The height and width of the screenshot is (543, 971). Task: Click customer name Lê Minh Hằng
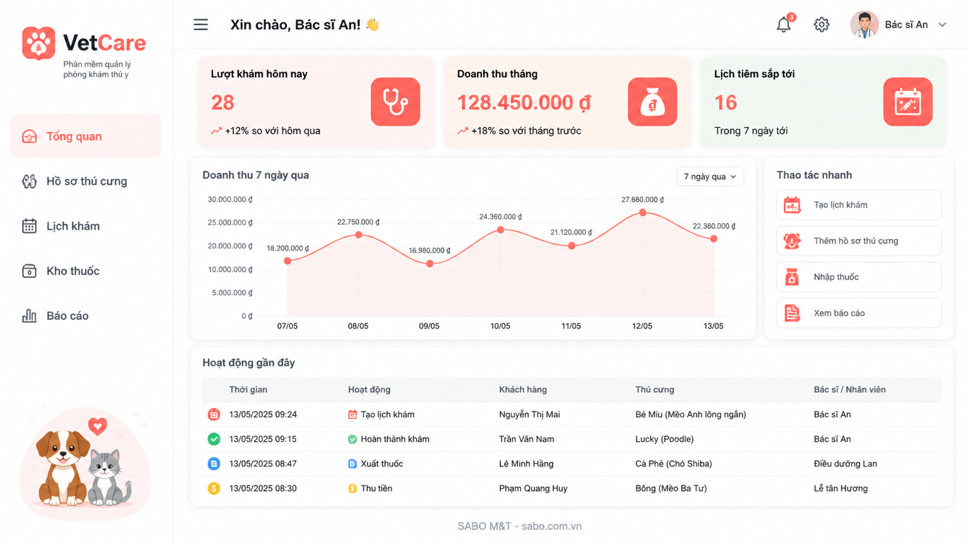coord(526,464)
